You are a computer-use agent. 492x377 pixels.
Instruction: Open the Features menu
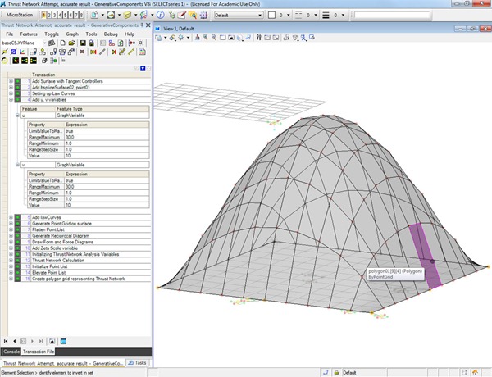(29, 34)
